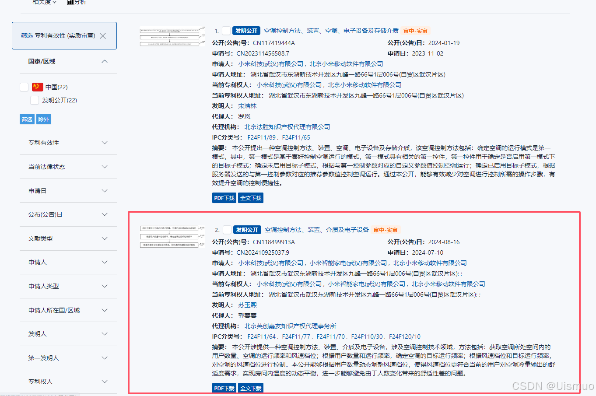Click 全文下载 for patent CN118499913A

251,388
